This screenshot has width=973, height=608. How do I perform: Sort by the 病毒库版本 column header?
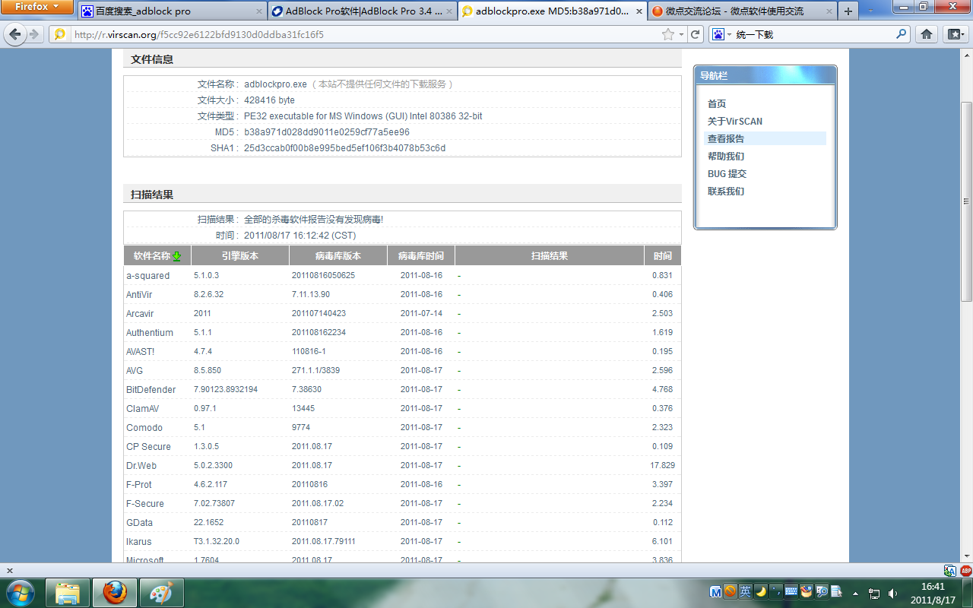[338, 256]
